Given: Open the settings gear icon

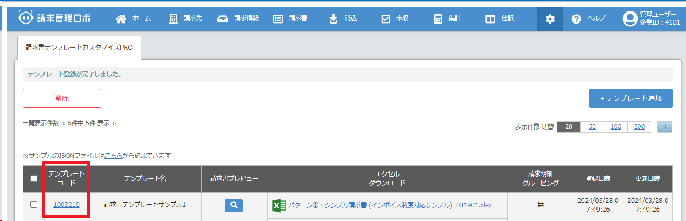Looking at the screenshot, I should pyautogui.click(x=550, y=19).
